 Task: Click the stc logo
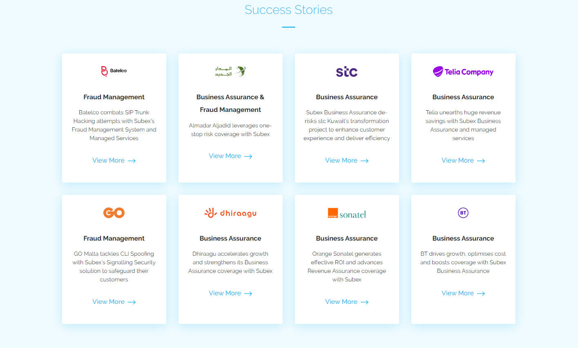347,72
